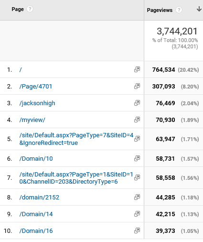Sort table by Pageviews column header
The image size is (203, 242).
point(160,10)
